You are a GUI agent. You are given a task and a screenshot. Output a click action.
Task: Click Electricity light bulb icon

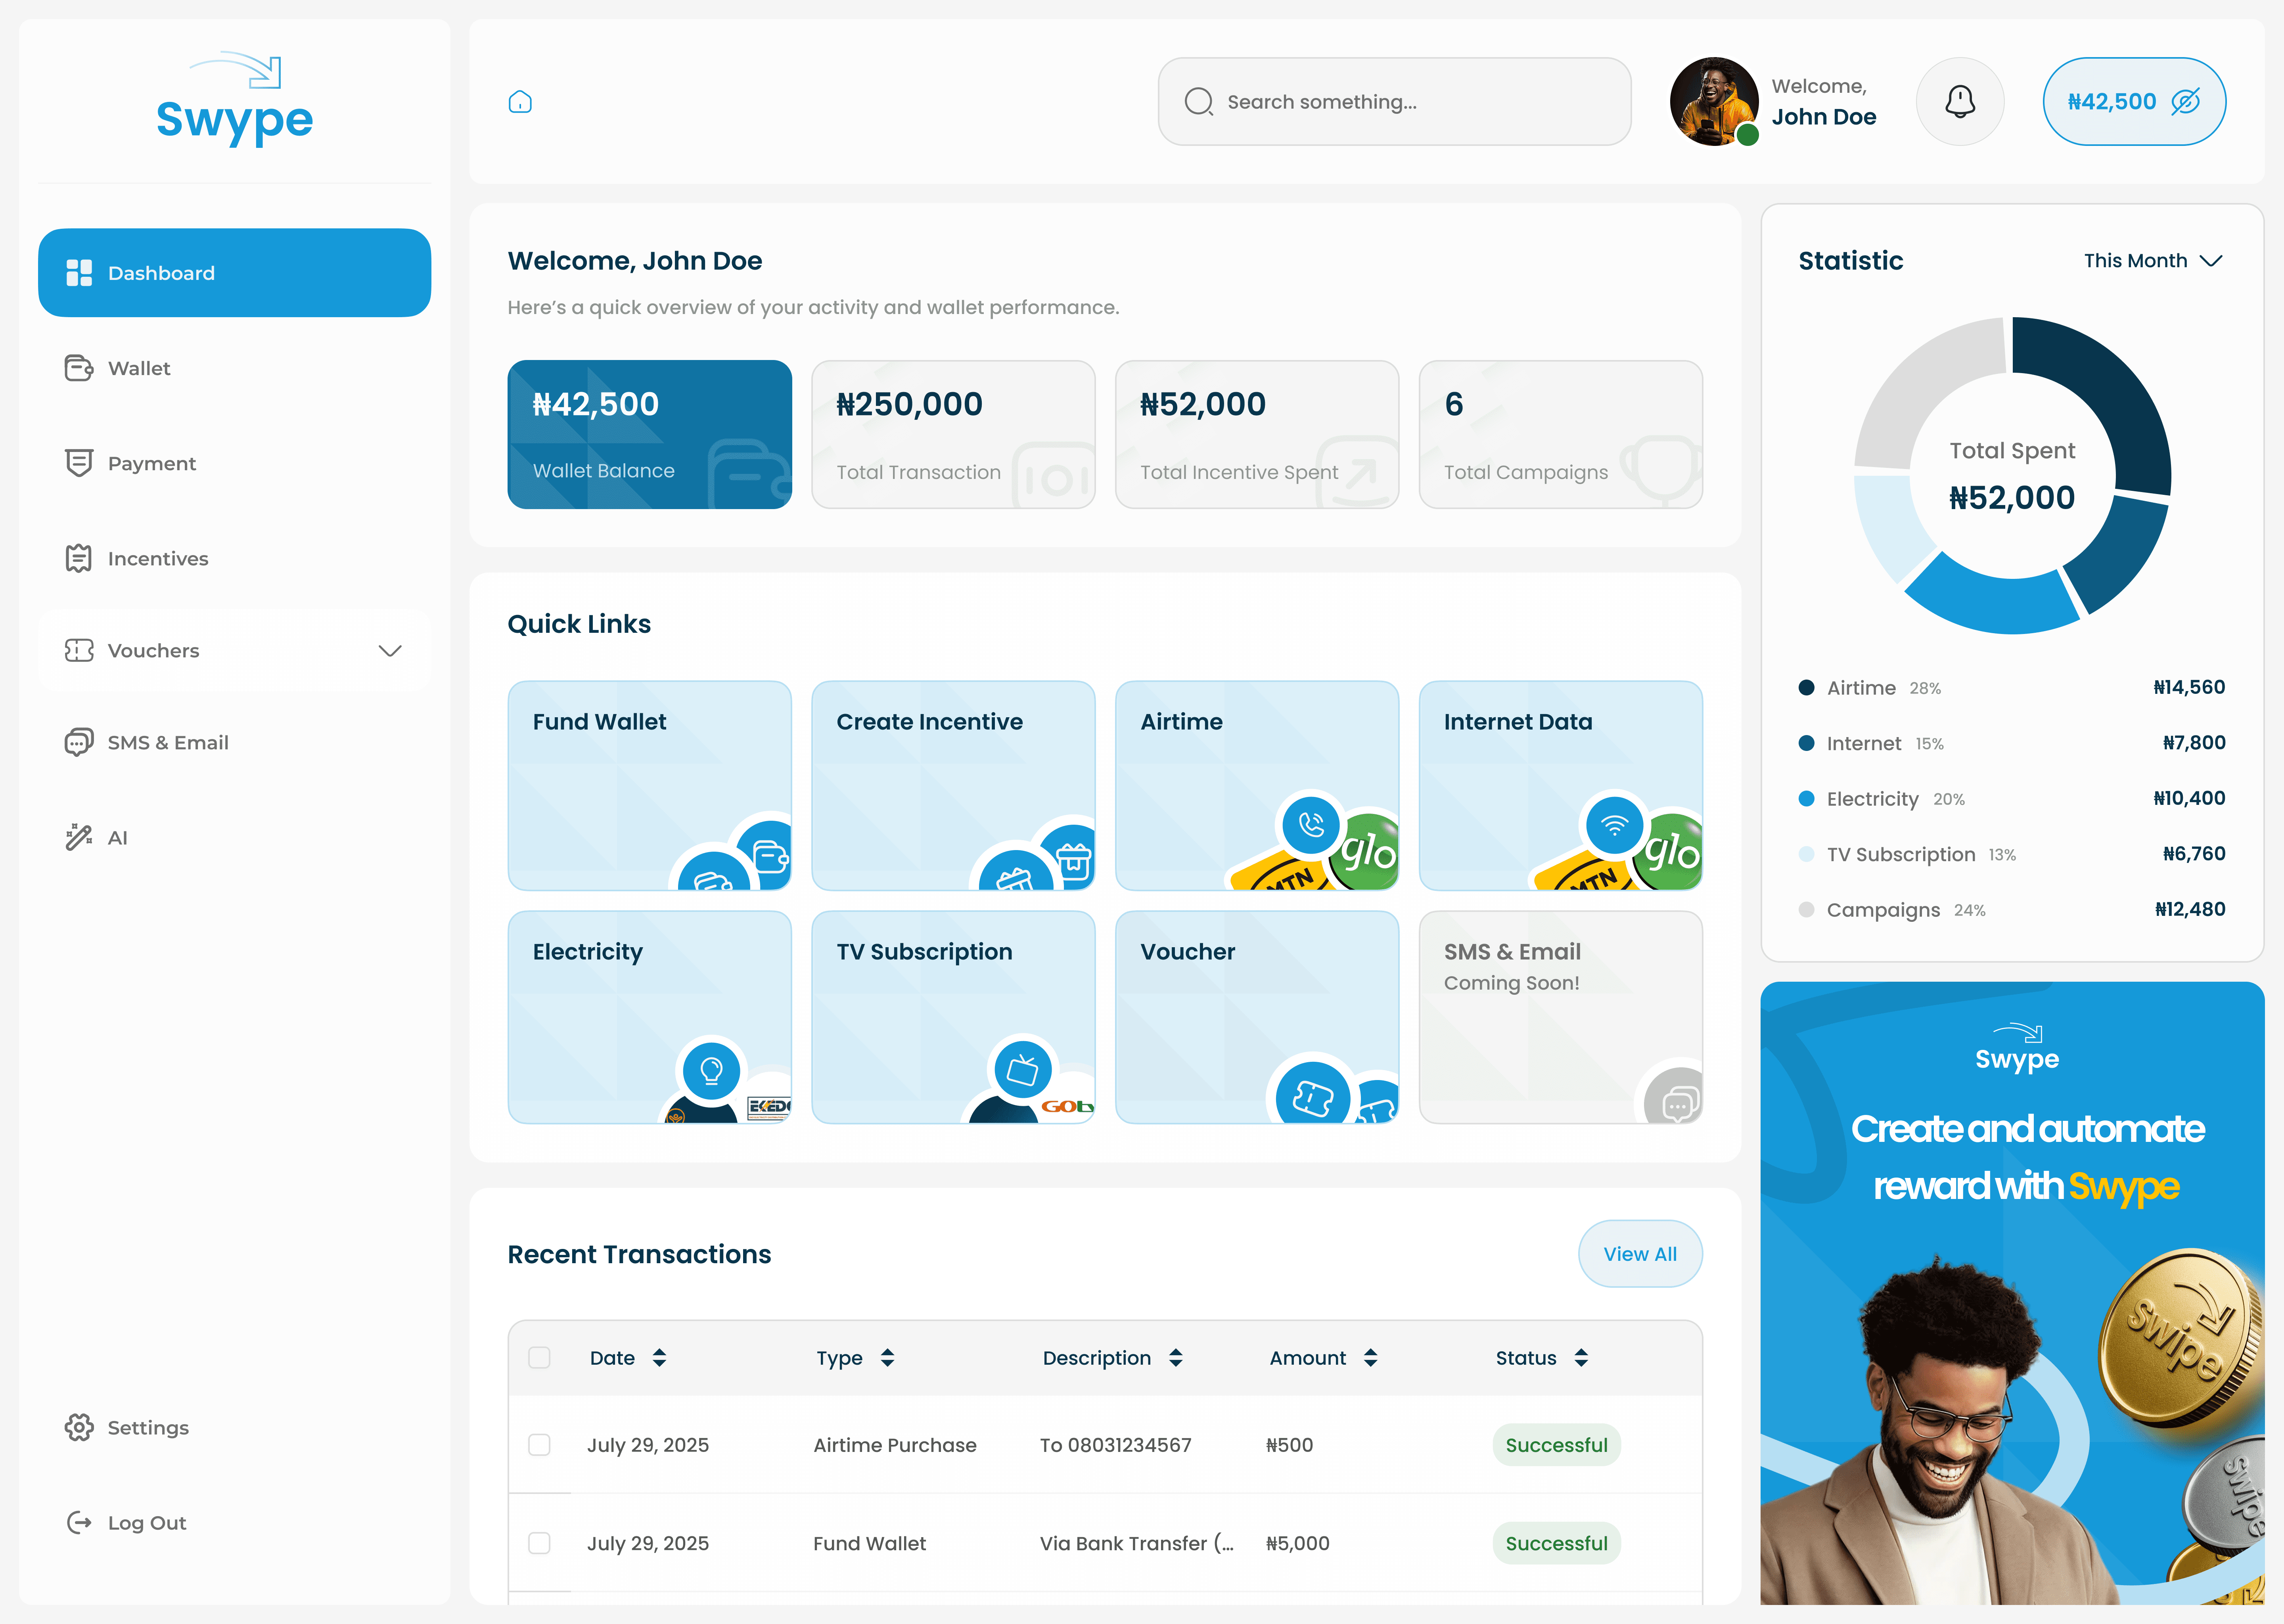click(x=711, y=1071)
